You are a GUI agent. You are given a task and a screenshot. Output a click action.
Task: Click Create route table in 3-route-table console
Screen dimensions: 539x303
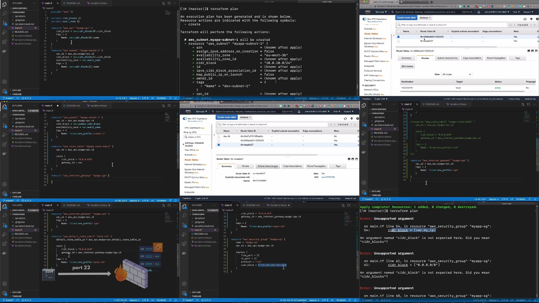coord(226,117)
